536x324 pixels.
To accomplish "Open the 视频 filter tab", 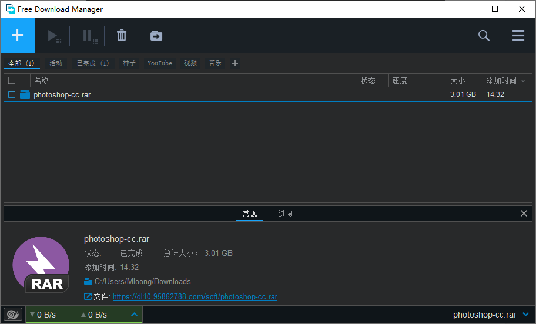I will (190, 63).
